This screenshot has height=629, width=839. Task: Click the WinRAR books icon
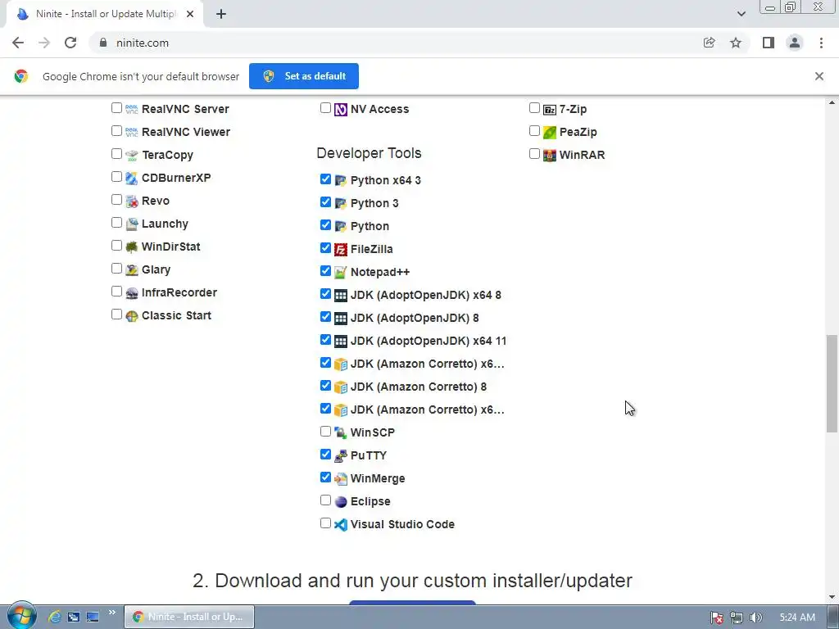click(x=550, y=155)
